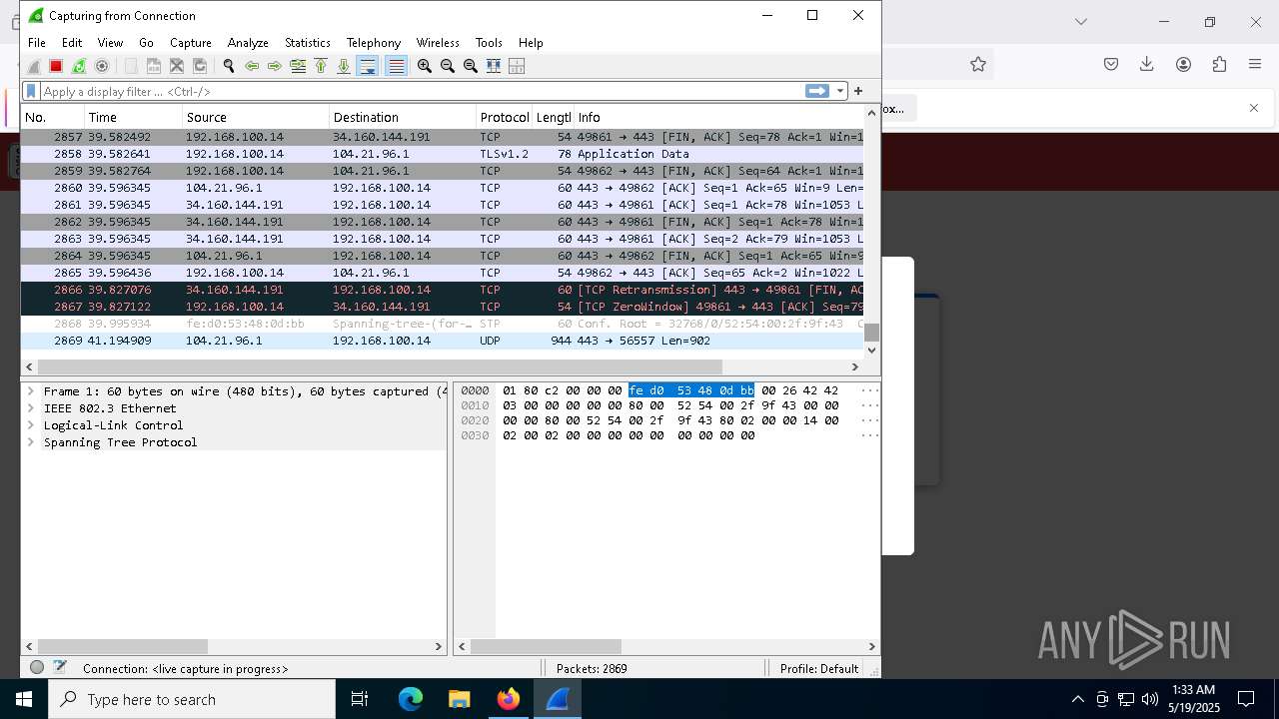1279x719 pixels.
Task: Open the browser downloads arrow icon
Action: click(x=1147, y=64)
